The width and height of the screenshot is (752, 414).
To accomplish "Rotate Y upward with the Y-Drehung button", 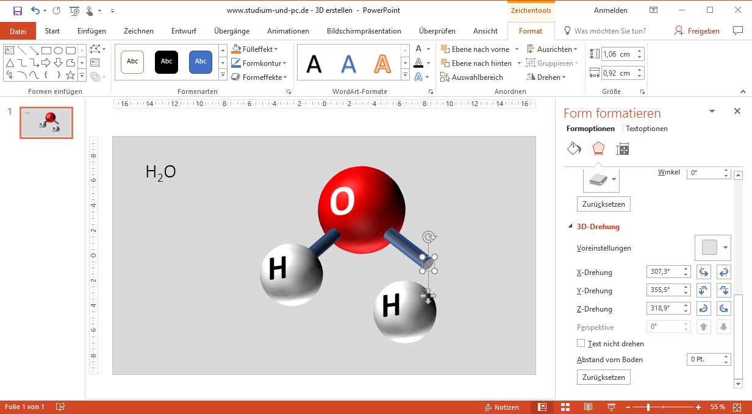I will pyautogui.click(x=704, y=291).
